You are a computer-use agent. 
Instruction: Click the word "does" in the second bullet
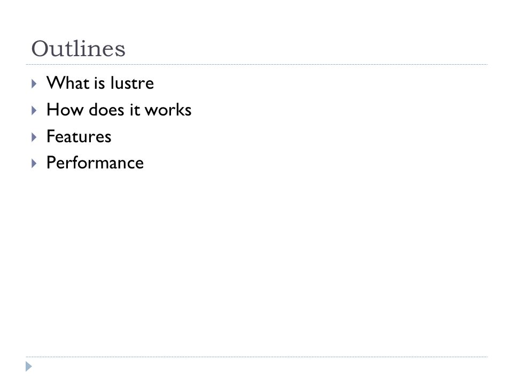107,110
